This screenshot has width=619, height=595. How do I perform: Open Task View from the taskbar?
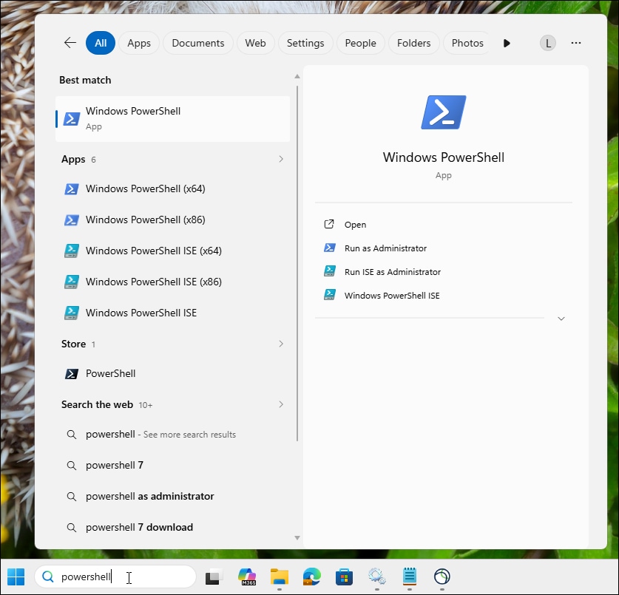tap(213, 577)
